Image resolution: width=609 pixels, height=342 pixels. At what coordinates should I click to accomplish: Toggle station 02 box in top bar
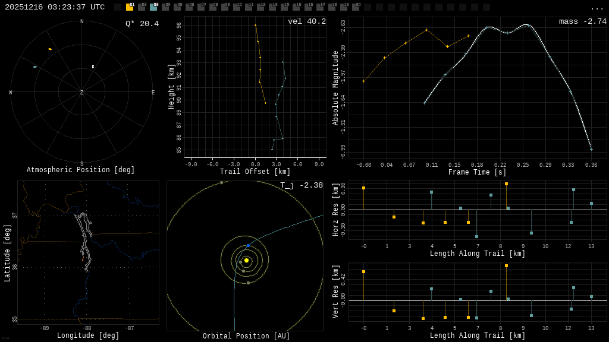pos(142,7)
